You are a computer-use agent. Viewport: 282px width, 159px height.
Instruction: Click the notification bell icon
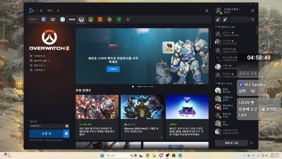point(207,11)
